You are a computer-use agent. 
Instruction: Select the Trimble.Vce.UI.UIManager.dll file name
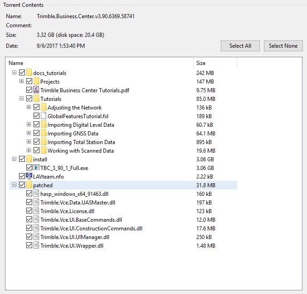pyautogui.click(x=75, y=237)
